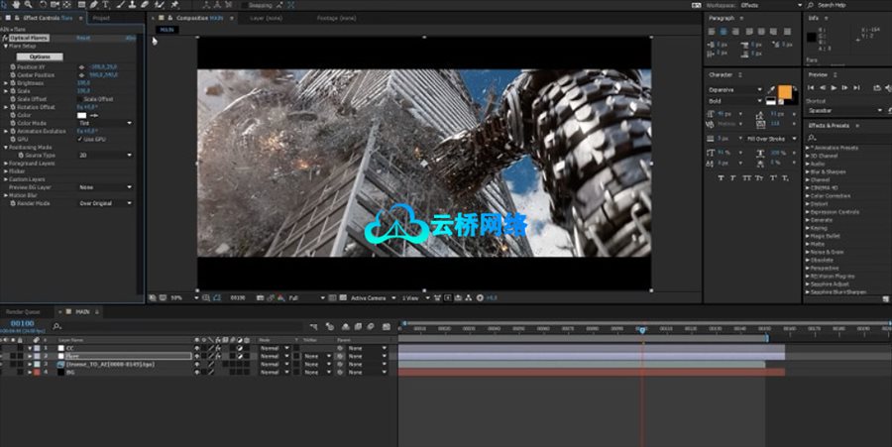Click Reset for Optical Flares effect
Screen dimensions: 892x447
[x=83, y=38]
